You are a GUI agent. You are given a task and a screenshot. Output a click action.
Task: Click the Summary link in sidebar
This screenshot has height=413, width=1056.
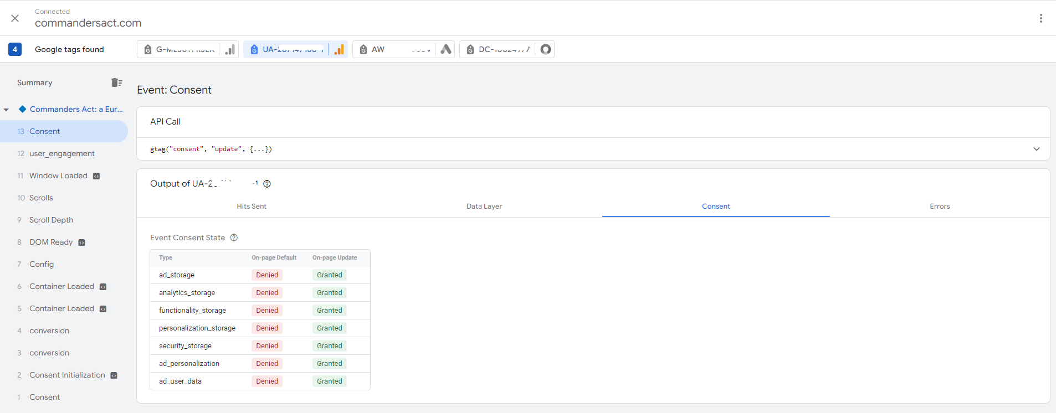tap(34, 82)
